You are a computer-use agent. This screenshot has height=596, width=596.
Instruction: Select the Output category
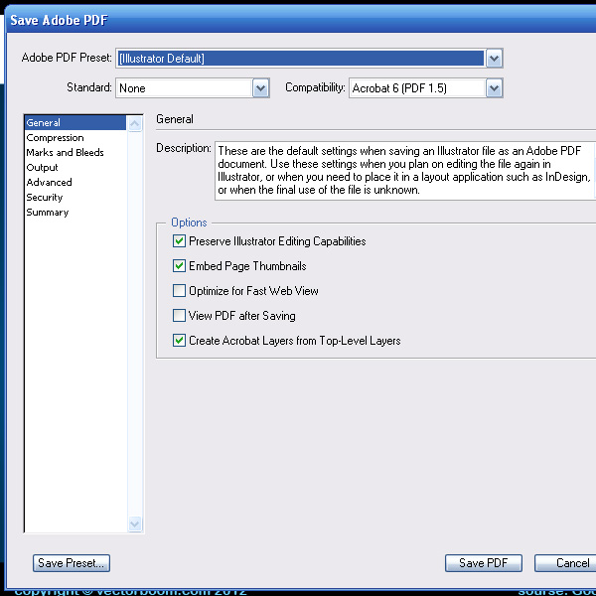coord(75,167)
